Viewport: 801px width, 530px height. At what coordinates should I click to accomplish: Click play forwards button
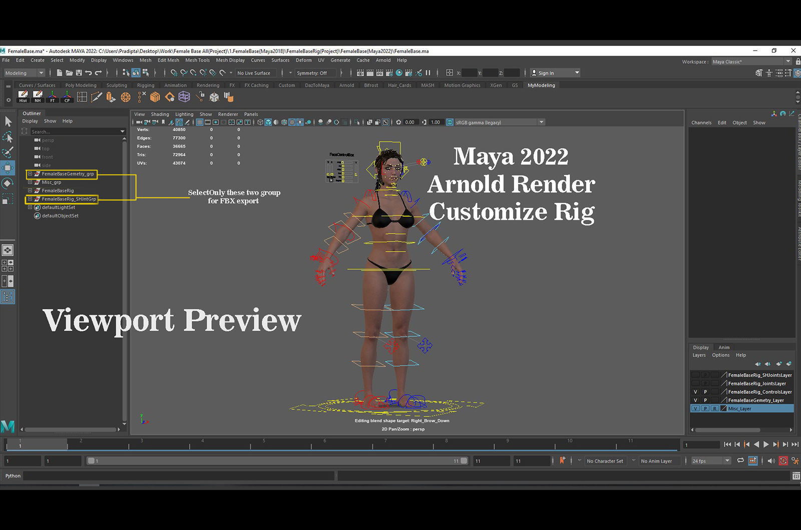pos(766,444)
